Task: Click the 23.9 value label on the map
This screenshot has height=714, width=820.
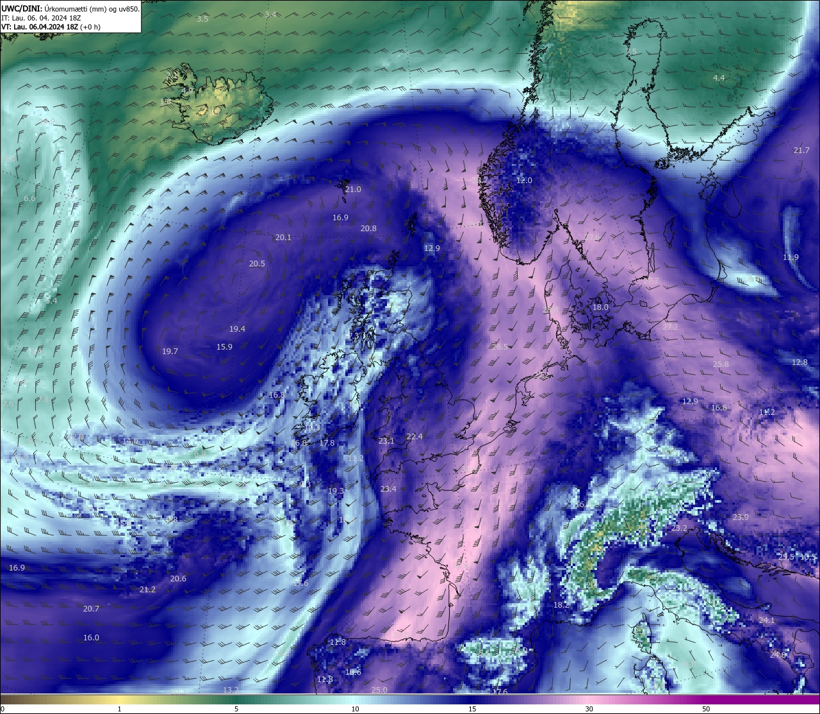Action: [x=741, y=517]
